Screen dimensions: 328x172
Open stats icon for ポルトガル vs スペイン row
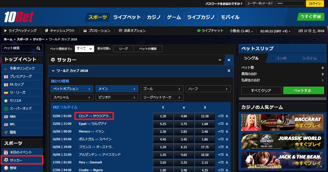[227, 139]
